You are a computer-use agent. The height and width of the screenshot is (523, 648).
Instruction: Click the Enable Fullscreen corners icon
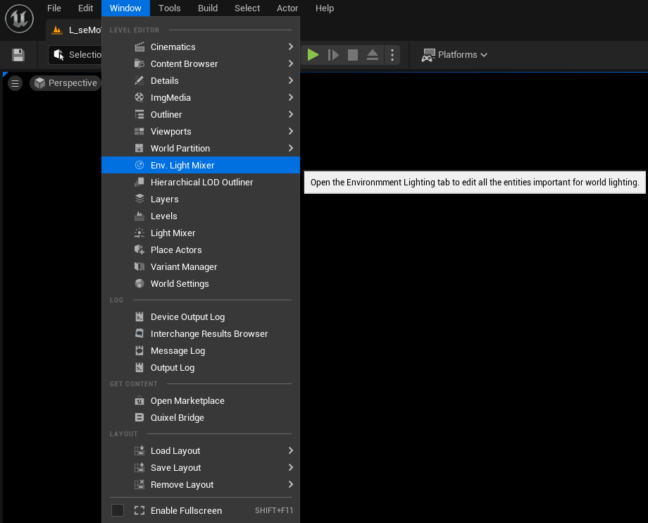coord(139,511)
